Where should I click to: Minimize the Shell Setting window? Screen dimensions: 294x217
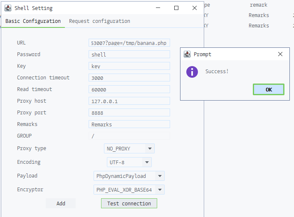(x=158, y=8)
